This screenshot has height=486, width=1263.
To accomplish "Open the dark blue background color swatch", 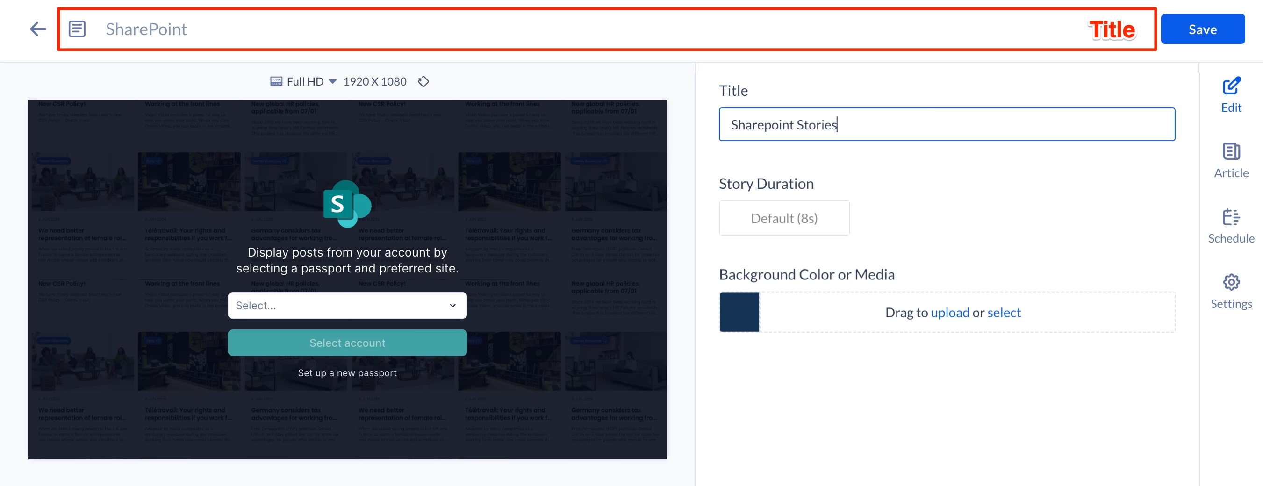I will [x=739, y=312].
